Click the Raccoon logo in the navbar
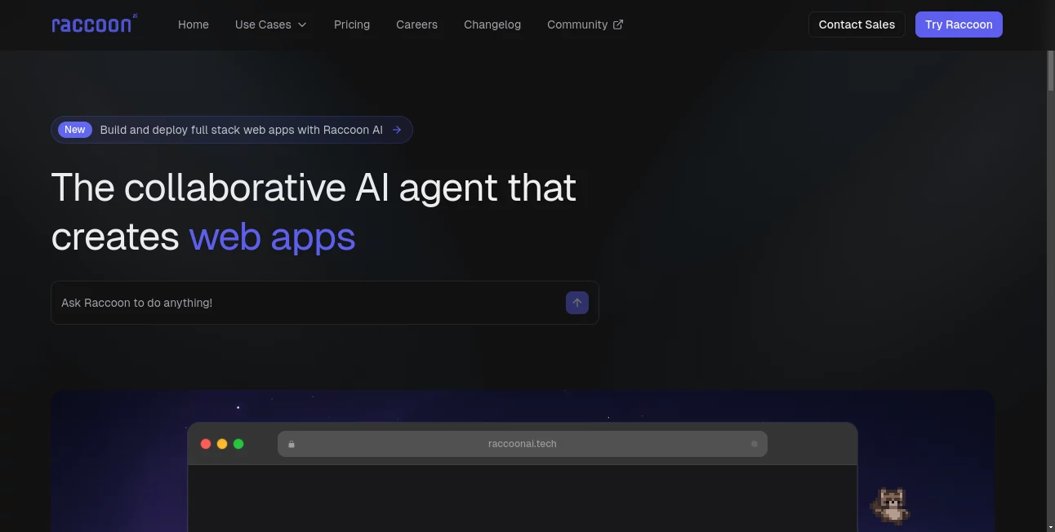The width and height of the screenshot is (1055, 532). click(94, 24)
